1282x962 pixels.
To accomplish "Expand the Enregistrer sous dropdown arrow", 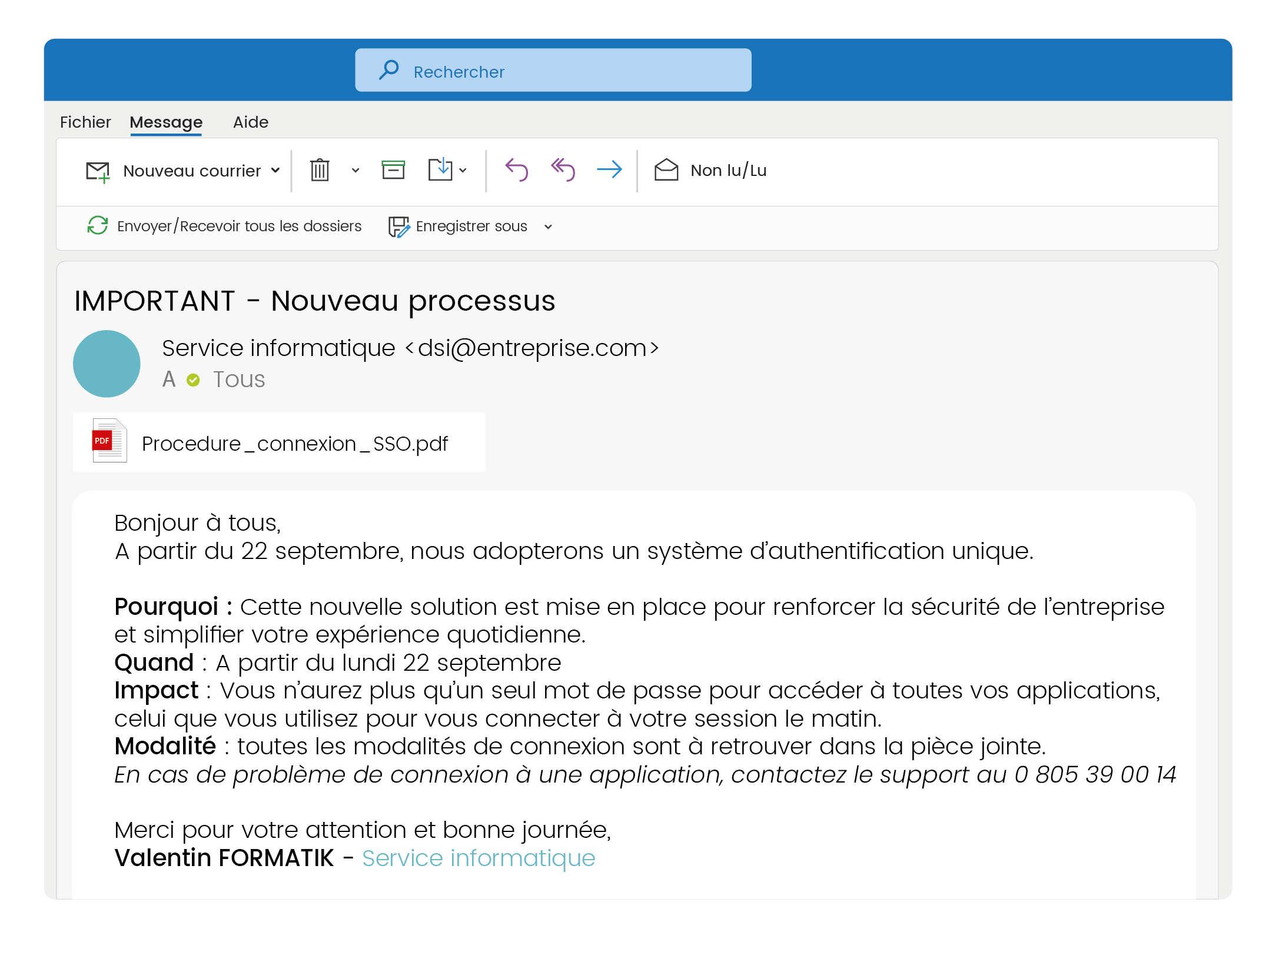I will pos(548,227).
